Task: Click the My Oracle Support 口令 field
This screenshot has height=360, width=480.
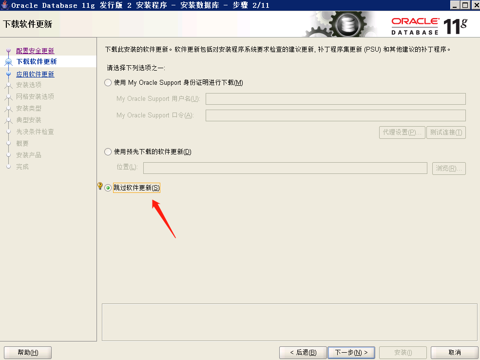Action: pos(335,115)
